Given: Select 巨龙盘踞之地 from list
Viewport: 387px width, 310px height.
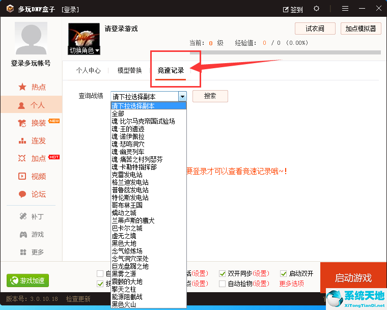Looking at the screenshot, I should click(x=149, y=267).
